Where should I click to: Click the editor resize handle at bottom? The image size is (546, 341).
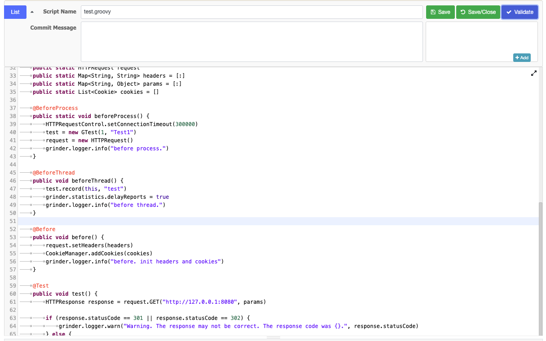click(273, 337)
